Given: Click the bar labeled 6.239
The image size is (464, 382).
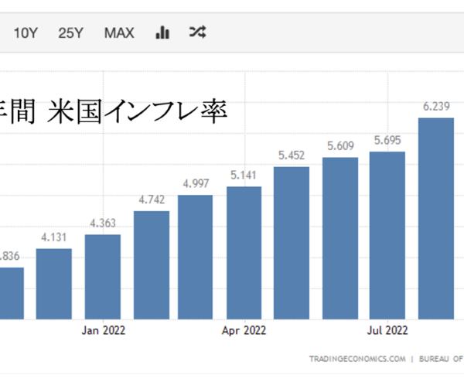Looking at the screenshot, I should coord(436,218).
